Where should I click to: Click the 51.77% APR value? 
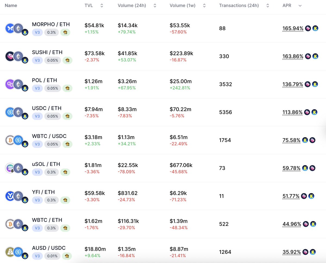click(x=291, y=196)
